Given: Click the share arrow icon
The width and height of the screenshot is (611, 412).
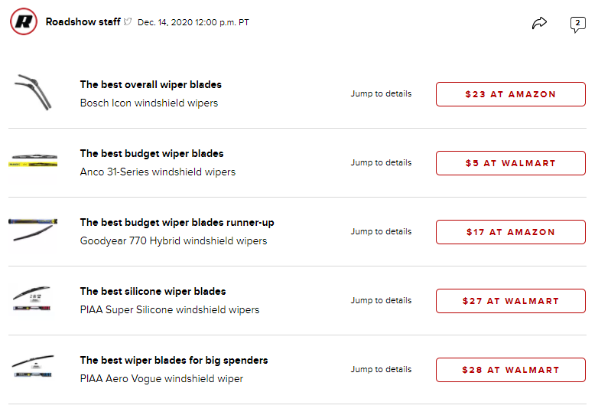Looking at the screenshot, I should pos(540,23).
